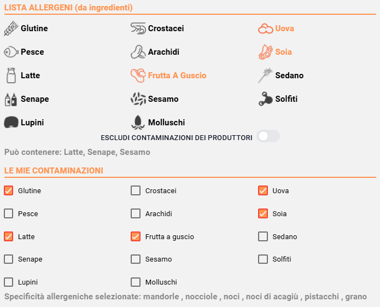Check the Crostacei contamination checkbox

(136, 190)
